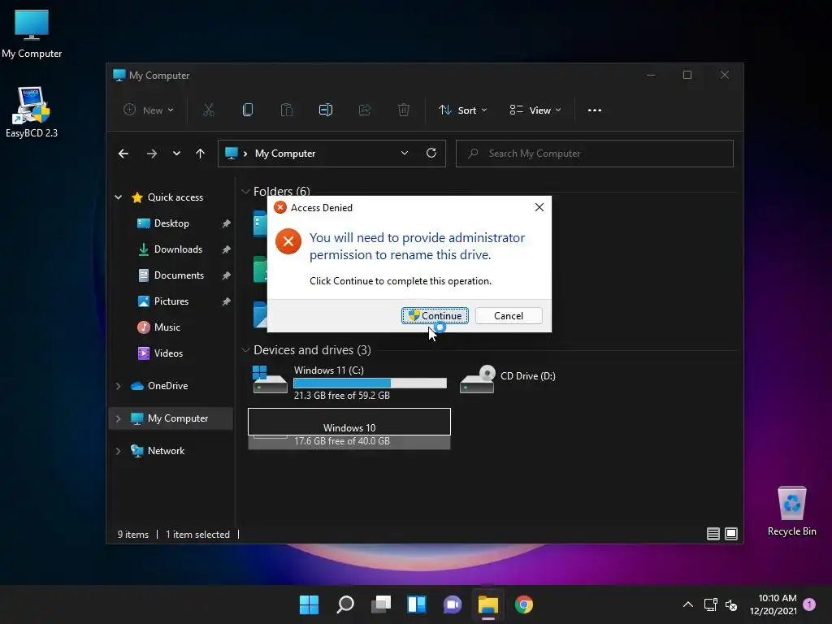
Task: Open clock and date panel
Action: [x=773, y=604]
